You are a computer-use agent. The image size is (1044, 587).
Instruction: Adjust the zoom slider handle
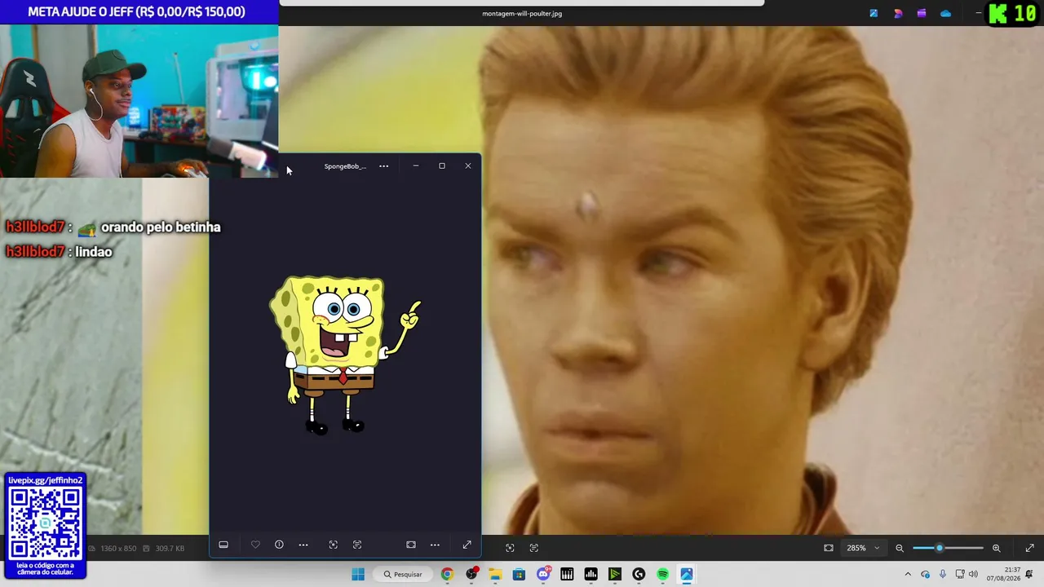click(940, 548)
